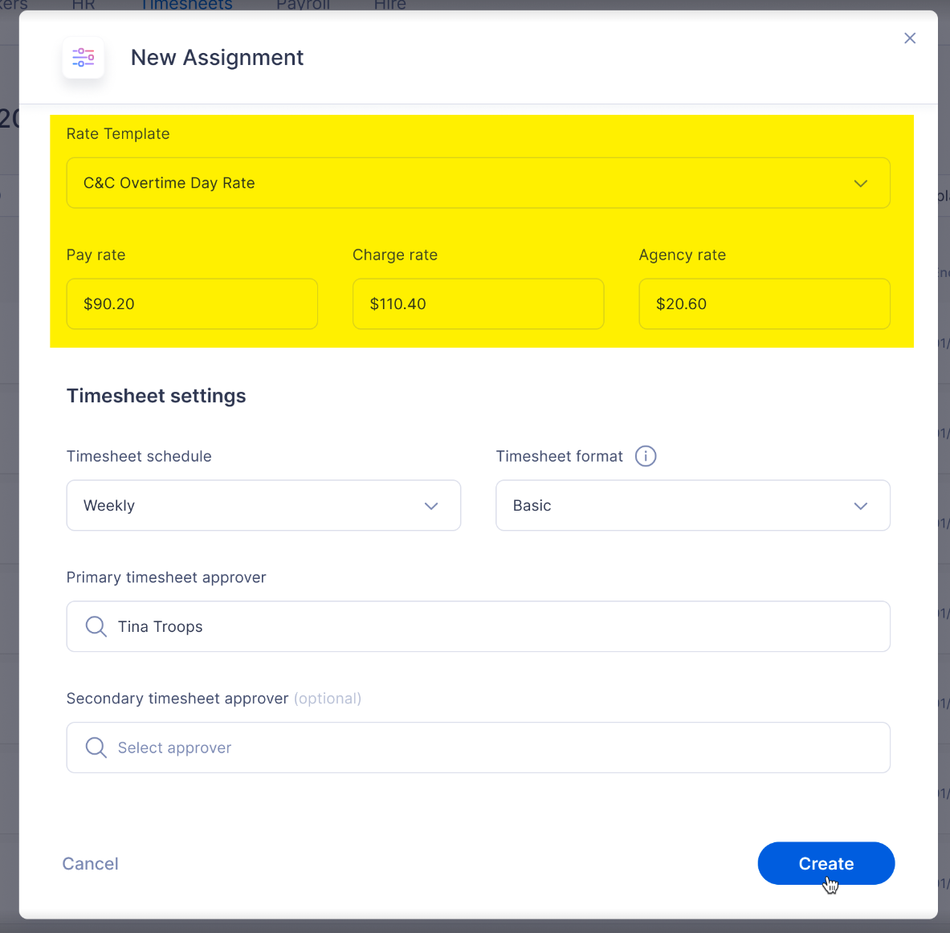Click the Timesheet settings heading

pos(157,396)
